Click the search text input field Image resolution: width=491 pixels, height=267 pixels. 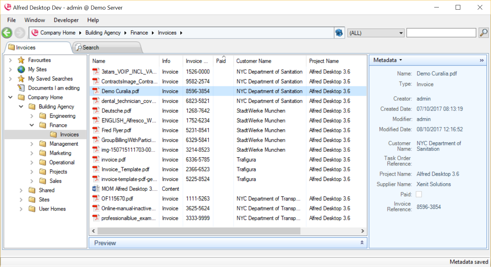coord(441,33)
